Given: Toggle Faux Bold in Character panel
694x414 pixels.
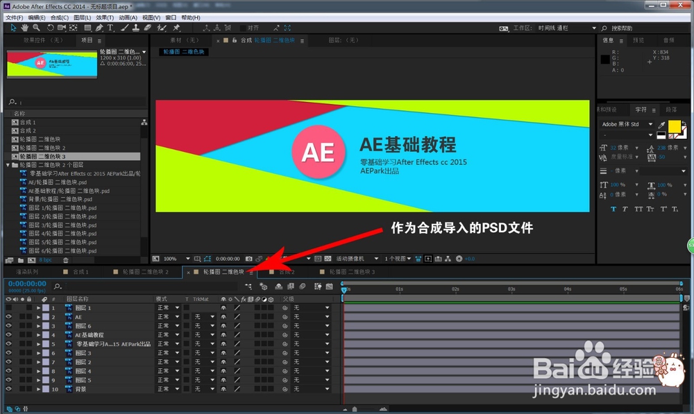Looking at the screenshot, I should click(613, 209).
